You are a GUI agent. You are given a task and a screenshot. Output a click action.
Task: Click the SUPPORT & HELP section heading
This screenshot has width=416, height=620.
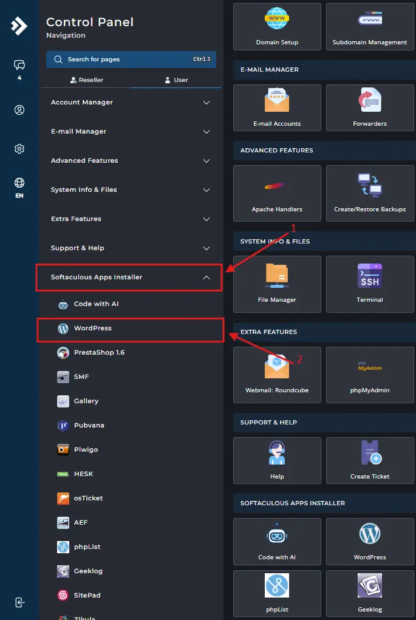click(268, 422)
